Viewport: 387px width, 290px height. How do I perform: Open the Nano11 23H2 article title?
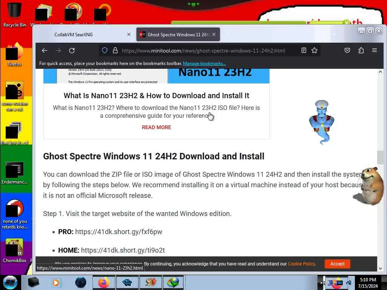(156, 96)
